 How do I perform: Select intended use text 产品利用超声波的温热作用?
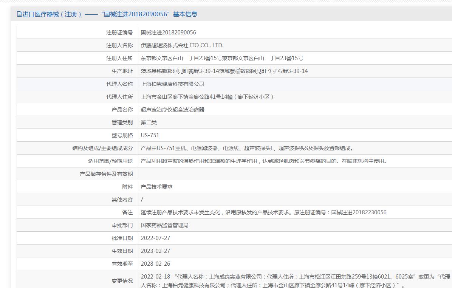pyautogui.click(x=264, y=161)
